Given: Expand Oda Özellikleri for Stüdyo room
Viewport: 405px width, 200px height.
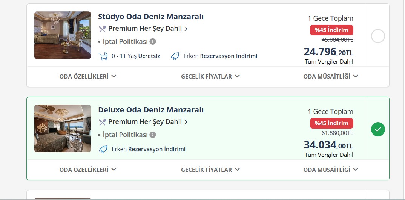Looking at the screenshot, I should pyautogui.click(x=87, y=76).
